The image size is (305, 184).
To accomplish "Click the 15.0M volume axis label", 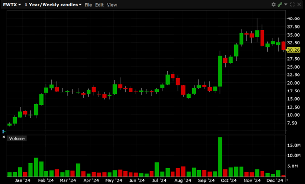I will (294, 145).
